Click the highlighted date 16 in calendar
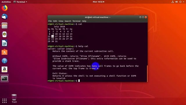 pyautogui.click(x=53, y=36)
